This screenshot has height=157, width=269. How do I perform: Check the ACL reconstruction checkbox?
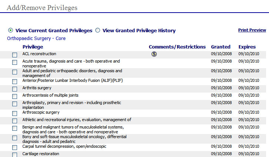(14, 55)
